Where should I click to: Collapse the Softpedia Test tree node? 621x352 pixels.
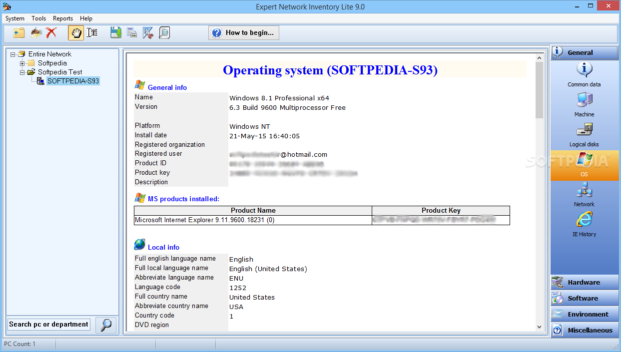coord(22,72)
